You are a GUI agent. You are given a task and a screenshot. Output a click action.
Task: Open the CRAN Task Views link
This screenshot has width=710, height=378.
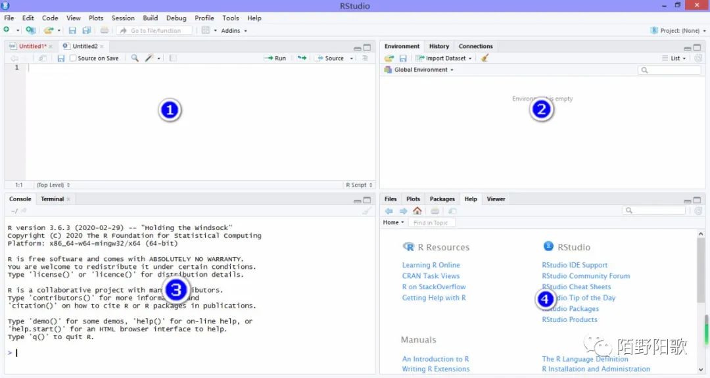pos(431,275)
